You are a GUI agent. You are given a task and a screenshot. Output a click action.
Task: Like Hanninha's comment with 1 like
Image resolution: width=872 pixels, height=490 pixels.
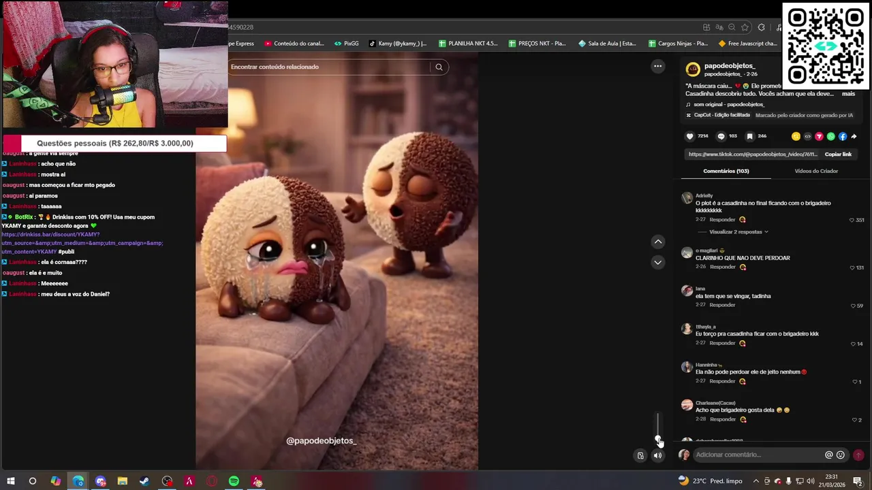pyautogui.click(x=855, y=382)
